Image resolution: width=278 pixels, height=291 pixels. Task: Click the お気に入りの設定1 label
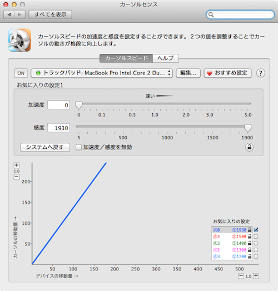(x=40, y=85)
